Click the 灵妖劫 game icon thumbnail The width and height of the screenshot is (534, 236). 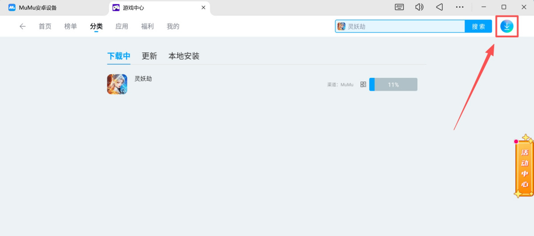coord(117,84)
